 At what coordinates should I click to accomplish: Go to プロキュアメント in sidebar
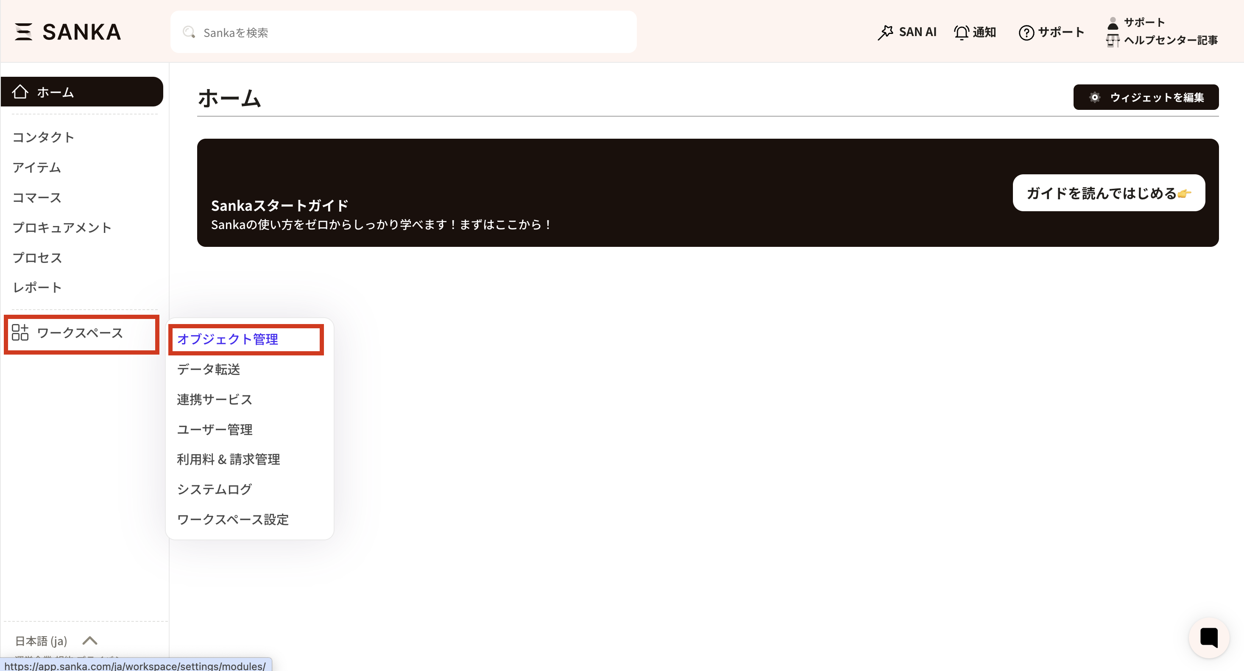[62, 227]
